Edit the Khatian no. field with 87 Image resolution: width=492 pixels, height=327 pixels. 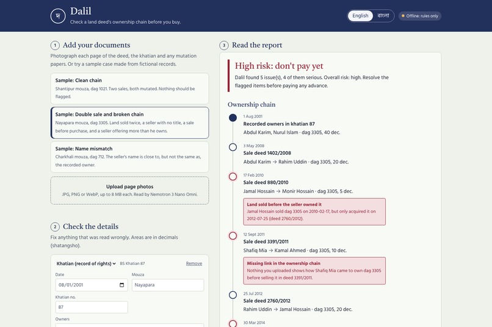92,308
